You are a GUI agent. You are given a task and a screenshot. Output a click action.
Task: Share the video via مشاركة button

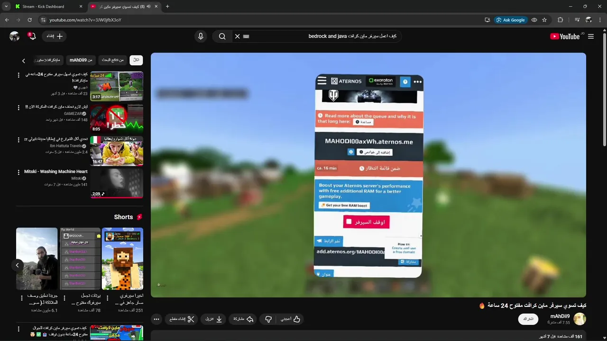tap(243, 319)
